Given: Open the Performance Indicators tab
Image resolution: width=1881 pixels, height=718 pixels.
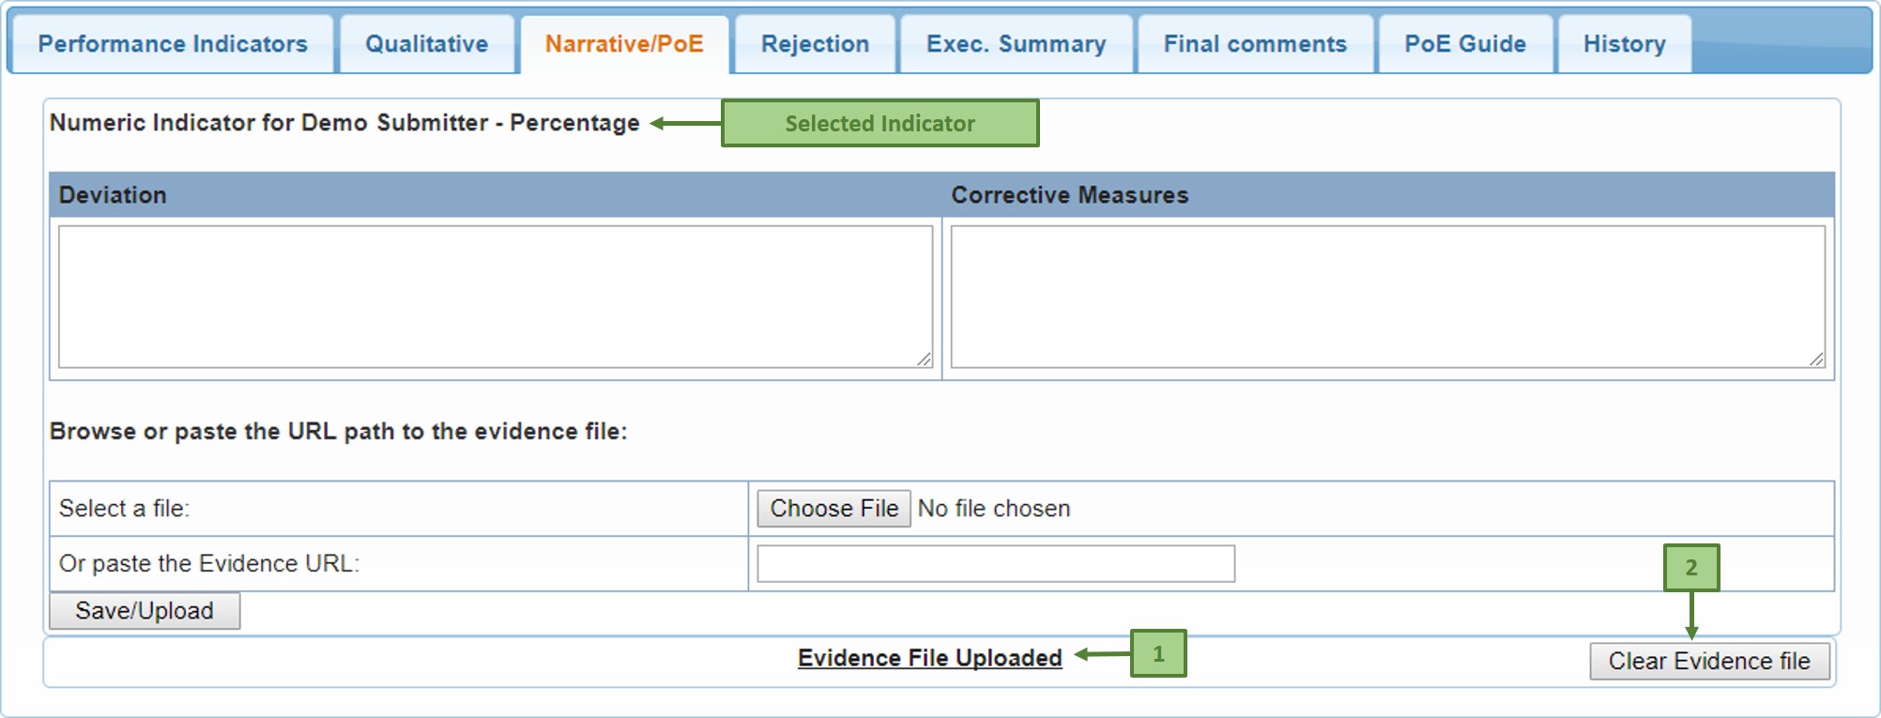Looking at the screenshot, I should 173,44.
